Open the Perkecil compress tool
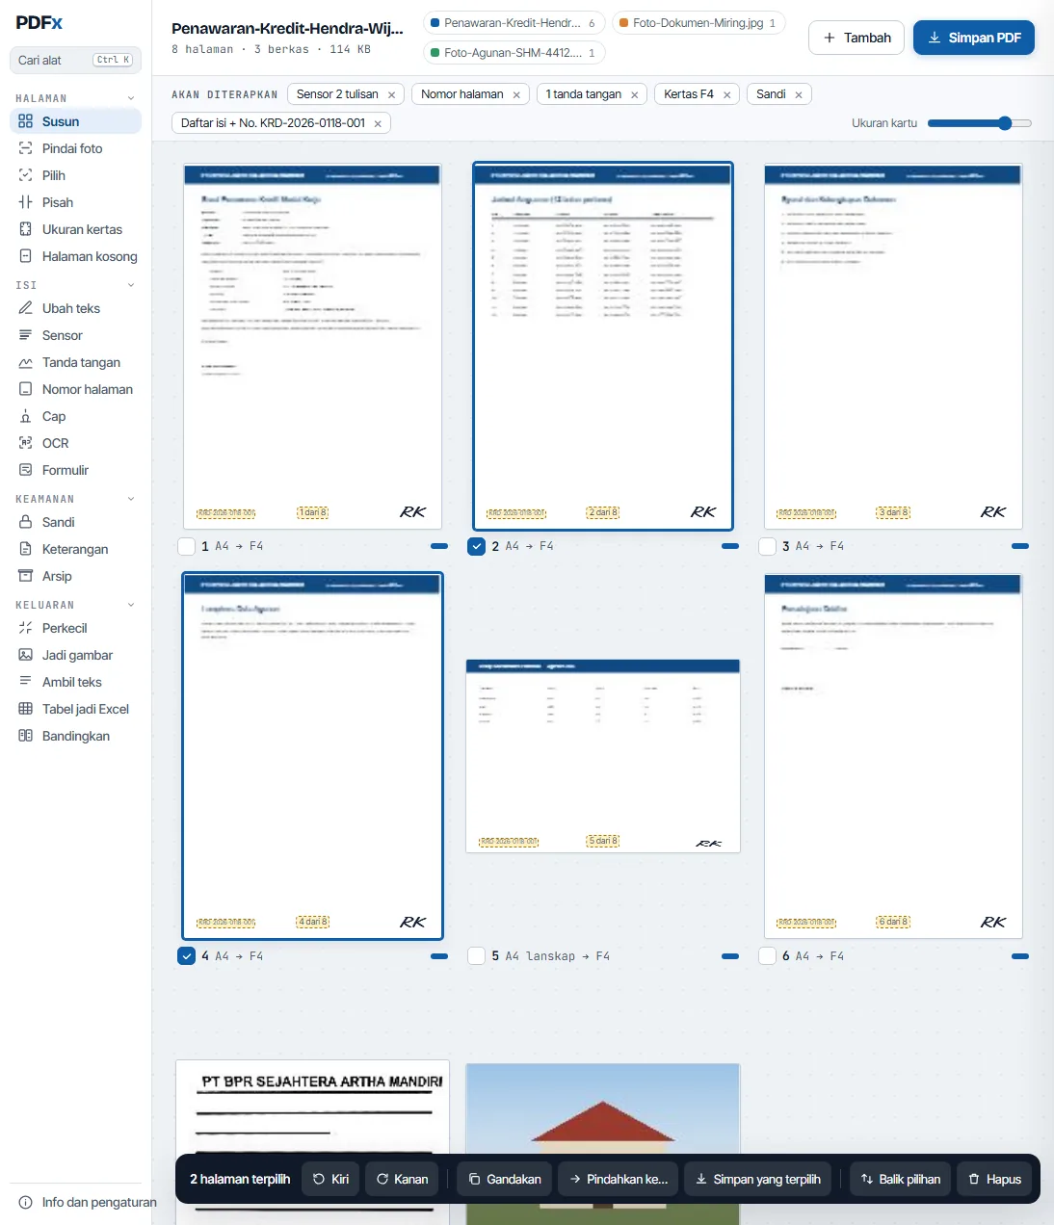1054x1225 pixels. pos(75,628)
